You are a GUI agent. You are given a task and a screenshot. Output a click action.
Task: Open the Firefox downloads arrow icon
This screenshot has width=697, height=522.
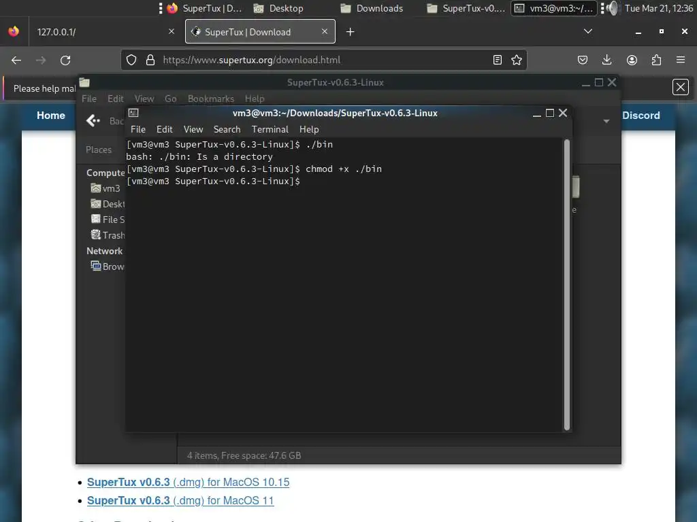tap(606, 60)
